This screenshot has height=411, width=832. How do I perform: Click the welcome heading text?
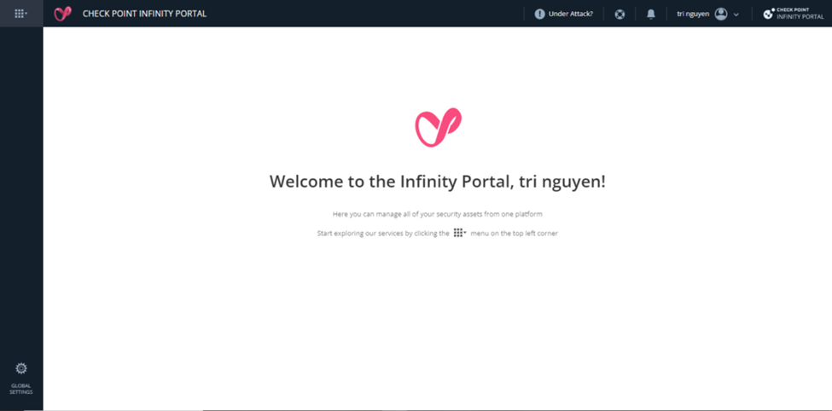(x=437, y=182)
